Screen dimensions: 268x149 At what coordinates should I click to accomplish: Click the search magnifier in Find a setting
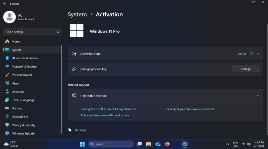click(x=58, y=32)
